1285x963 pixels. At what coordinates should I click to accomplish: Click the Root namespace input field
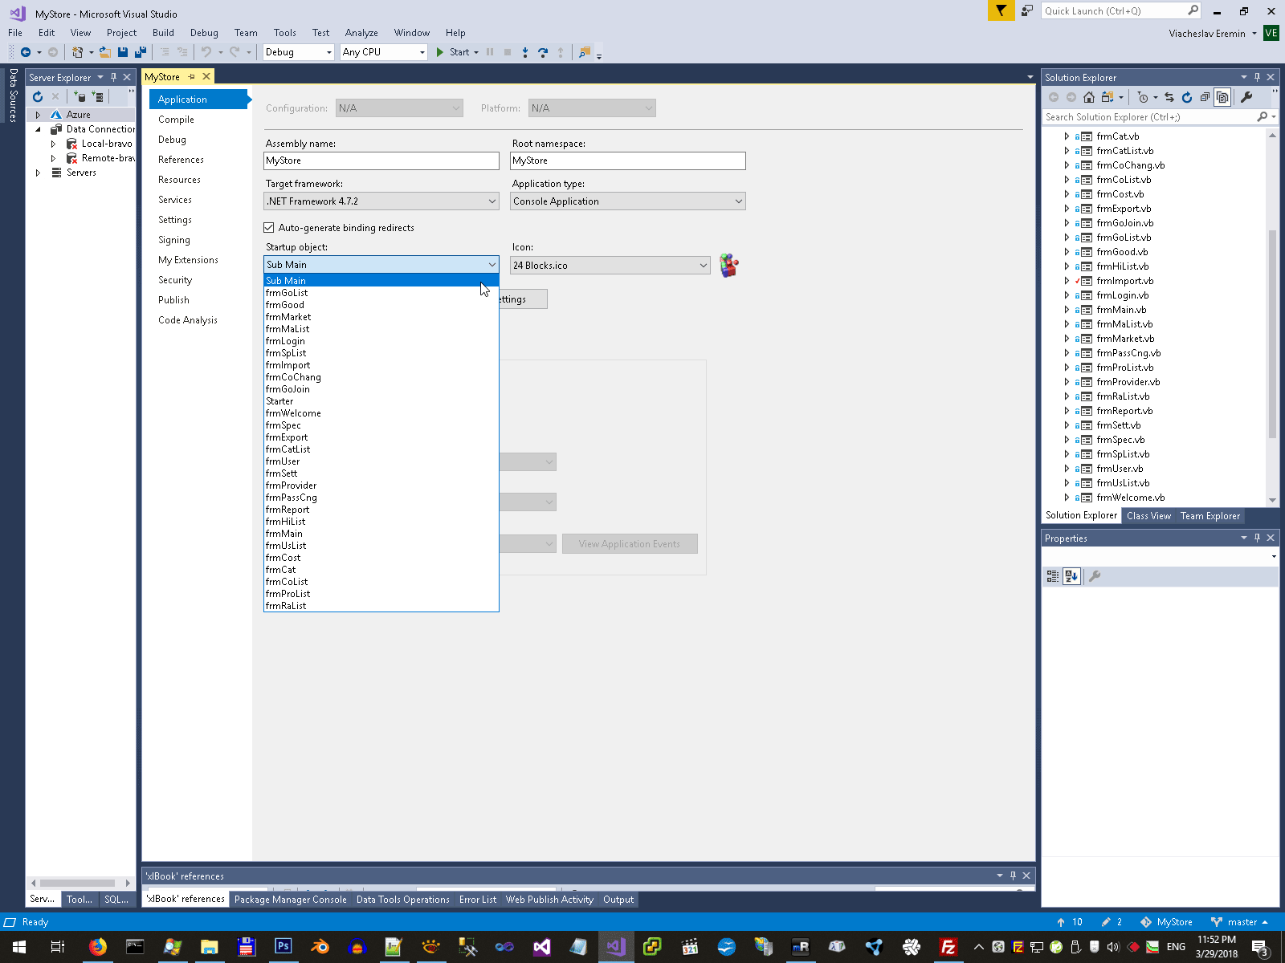pos(628,160)
